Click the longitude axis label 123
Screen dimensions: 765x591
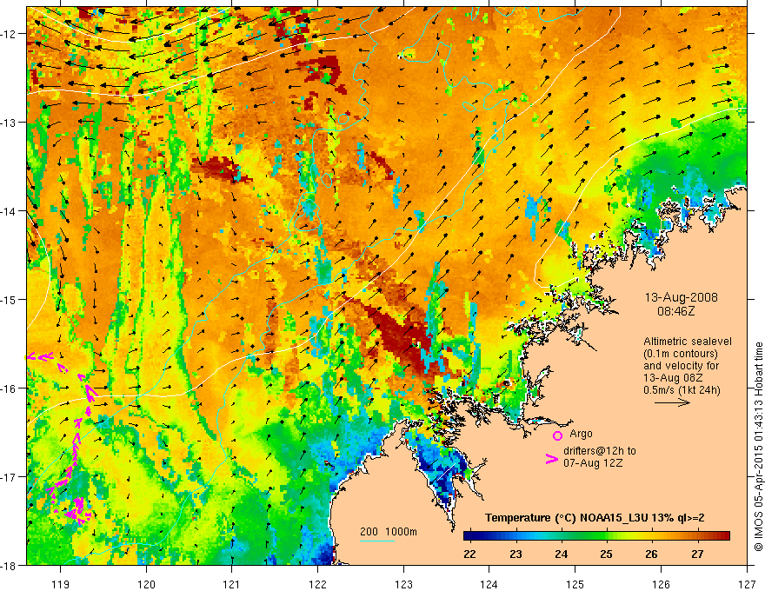[403, 584]
